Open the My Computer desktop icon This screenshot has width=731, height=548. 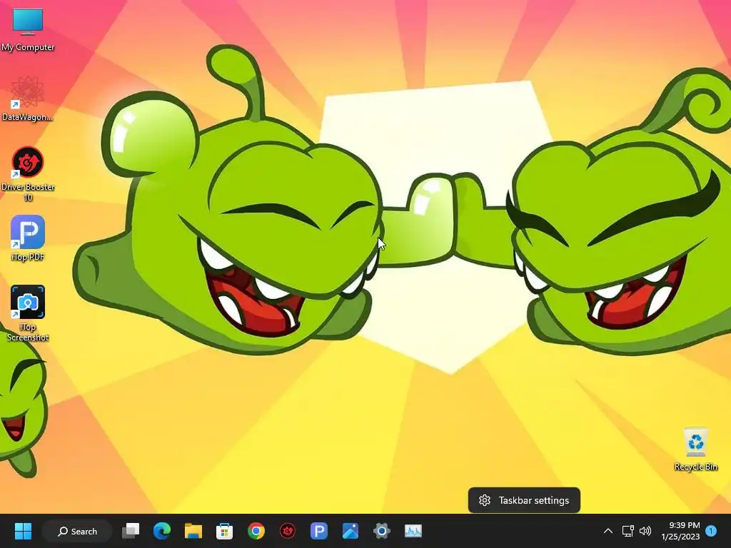coord(28,29)
